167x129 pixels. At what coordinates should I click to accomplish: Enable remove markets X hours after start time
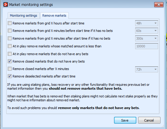pyautogui.click(x=10, y=23)
